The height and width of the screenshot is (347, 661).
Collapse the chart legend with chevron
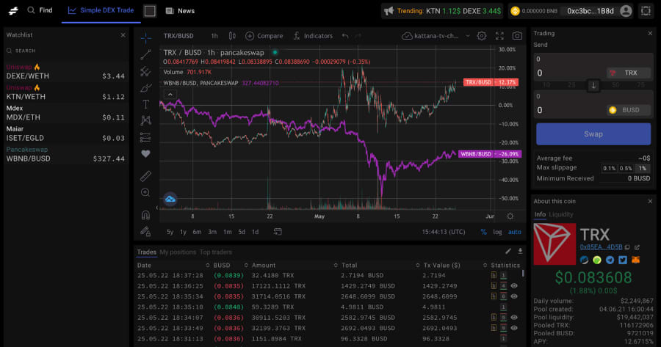pyautogui.click(x=170, y=95)
